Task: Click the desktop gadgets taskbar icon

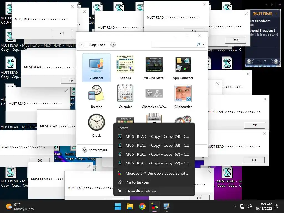Action: [x=166, y=206]
